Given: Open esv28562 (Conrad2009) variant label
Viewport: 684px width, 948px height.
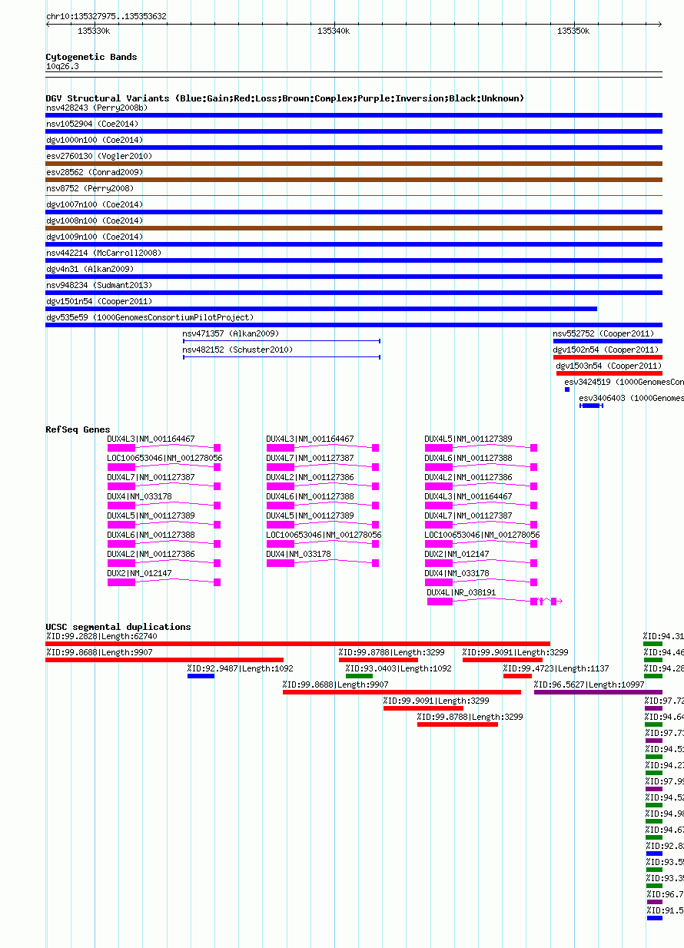Looking at the screenshot, I should coord(95,172).
